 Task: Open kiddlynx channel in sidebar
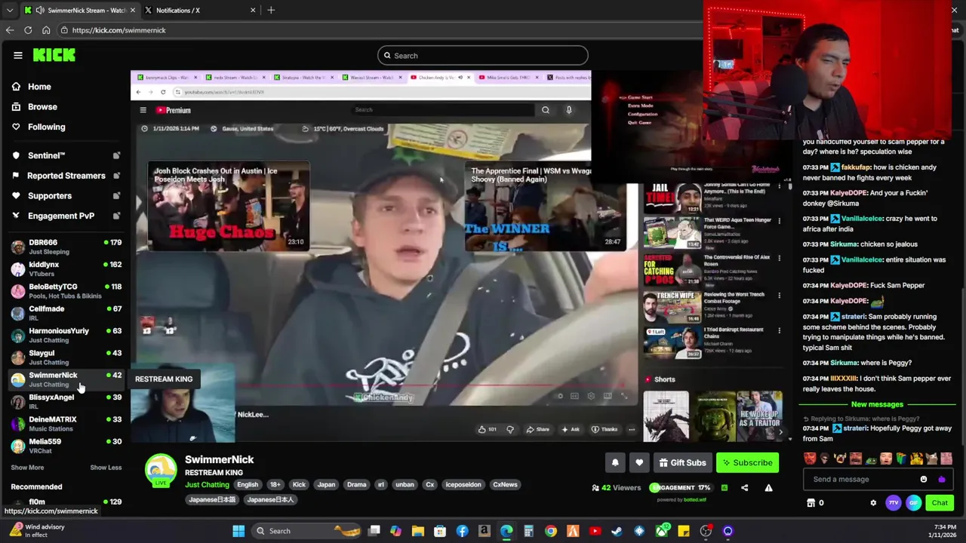(66, 269)
